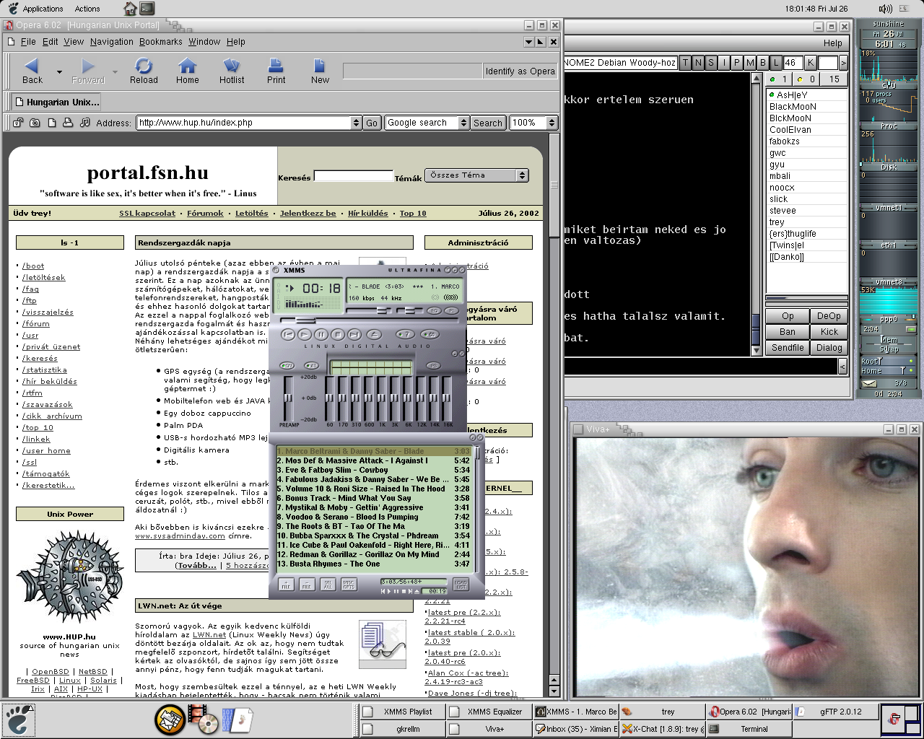Image resolution: width=924 pixels, height=739 pixels.
Task: Click the + FILE playlist button
Action: click(286, 584)
